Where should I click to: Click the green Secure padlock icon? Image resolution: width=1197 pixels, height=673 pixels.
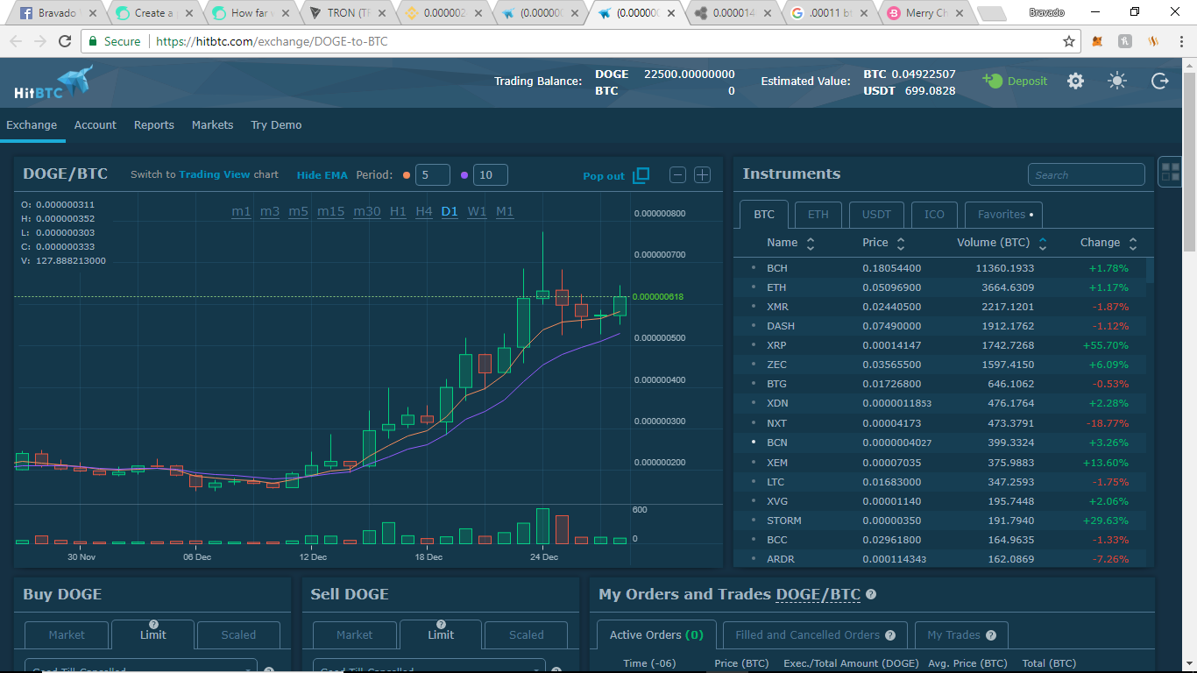tap(93, 41)
